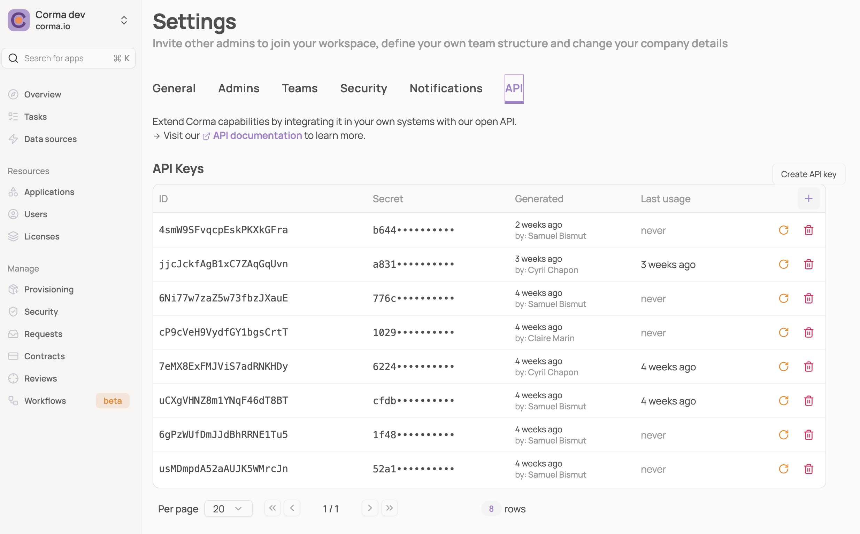Image resolution: width=860 pixels, height=534 pixels.
Task: Delete the key 4smW9SFvqcpEskPKXkGFra
Action: coord(808,230)
